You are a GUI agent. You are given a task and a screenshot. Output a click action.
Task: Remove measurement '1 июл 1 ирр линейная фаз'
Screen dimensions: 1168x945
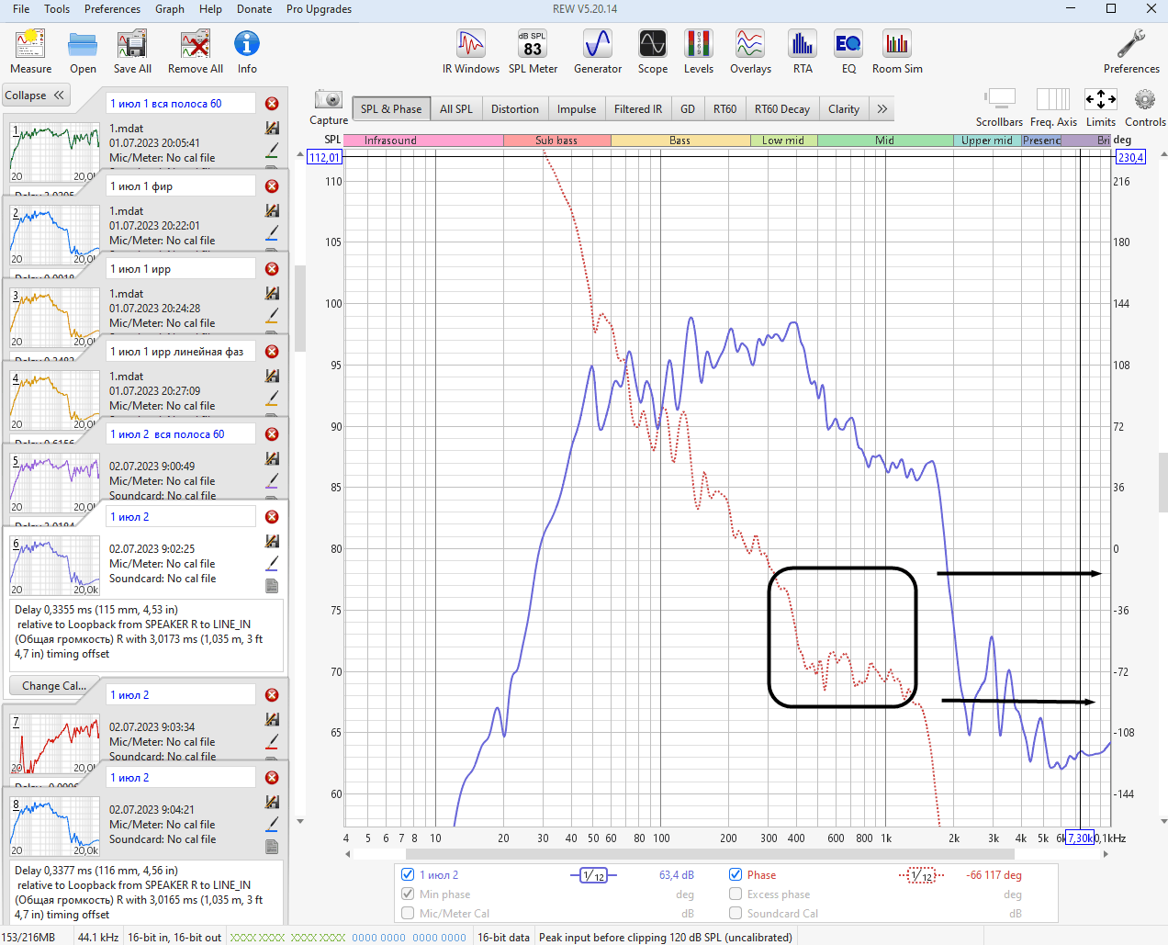pyautogui.click(x=272, y=352)
